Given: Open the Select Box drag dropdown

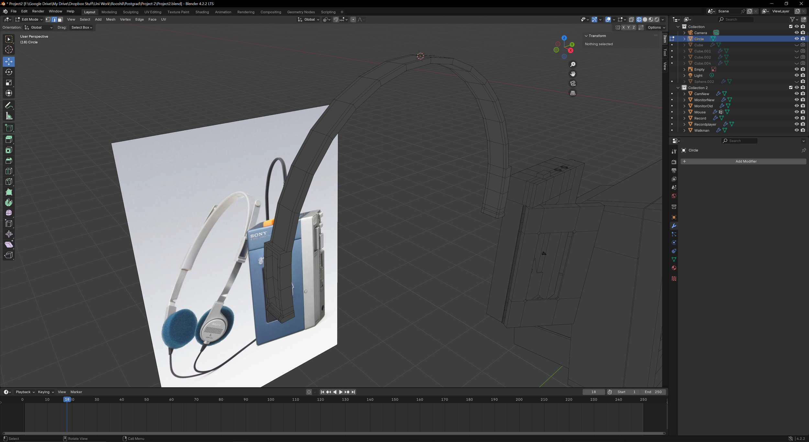Looking at the screenshot, I should 82,27.
